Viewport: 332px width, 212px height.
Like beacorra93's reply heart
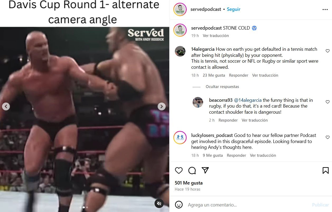click(328, 102)
